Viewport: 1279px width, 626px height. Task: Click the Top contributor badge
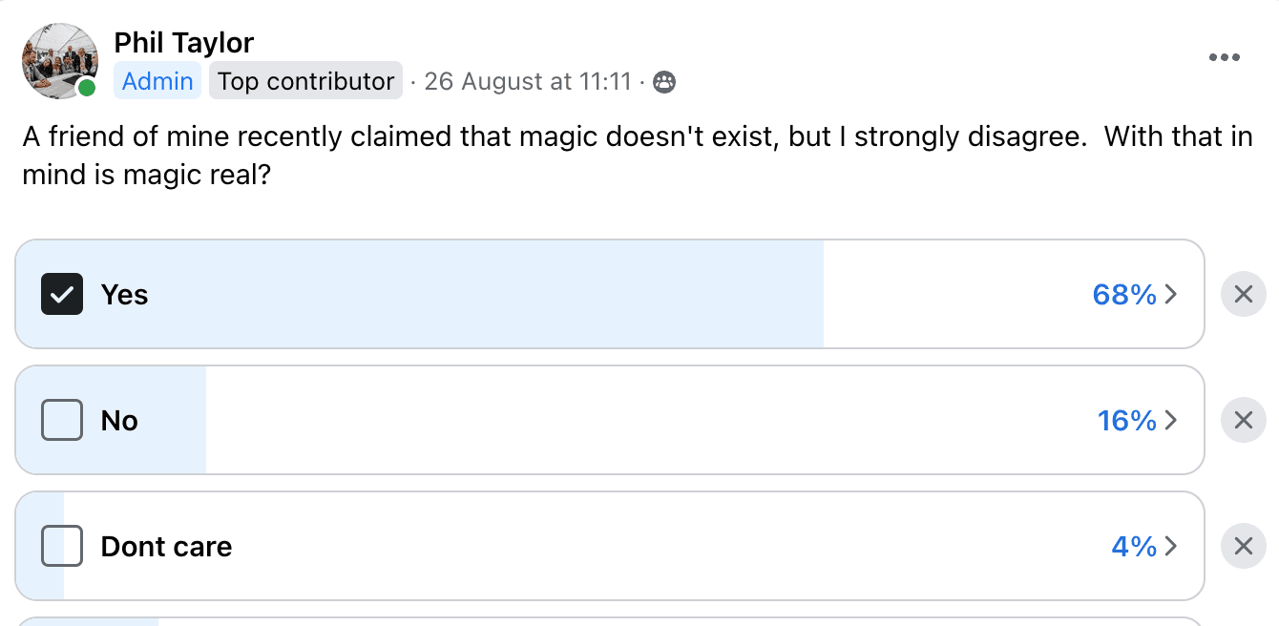(305, 81)
